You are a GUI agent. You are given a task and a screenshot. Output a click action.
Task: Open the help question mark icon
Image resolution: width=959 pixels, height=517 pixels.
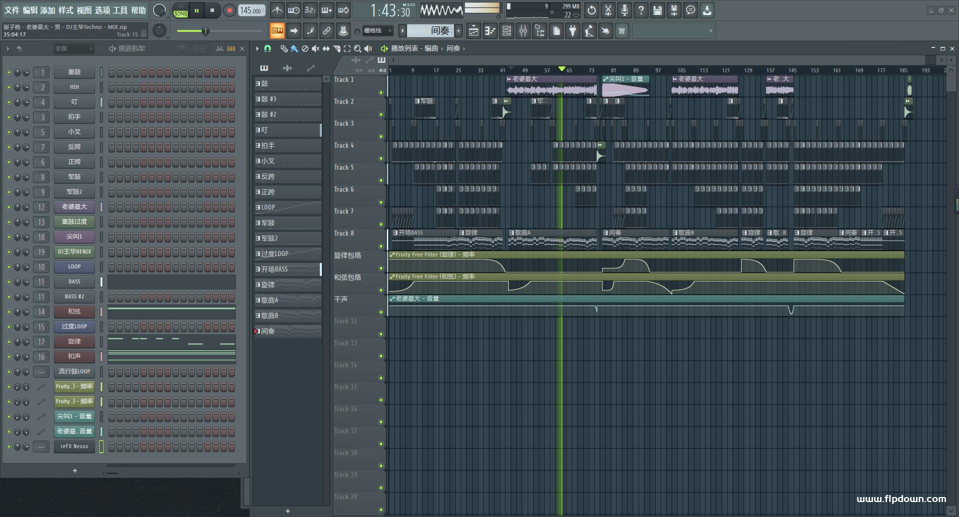pos(641,10)
